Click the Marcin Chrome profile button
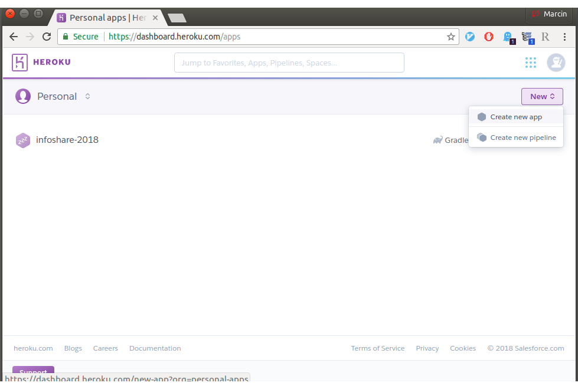The height and width of the screenshot is (389, 578). click(549, 14)
